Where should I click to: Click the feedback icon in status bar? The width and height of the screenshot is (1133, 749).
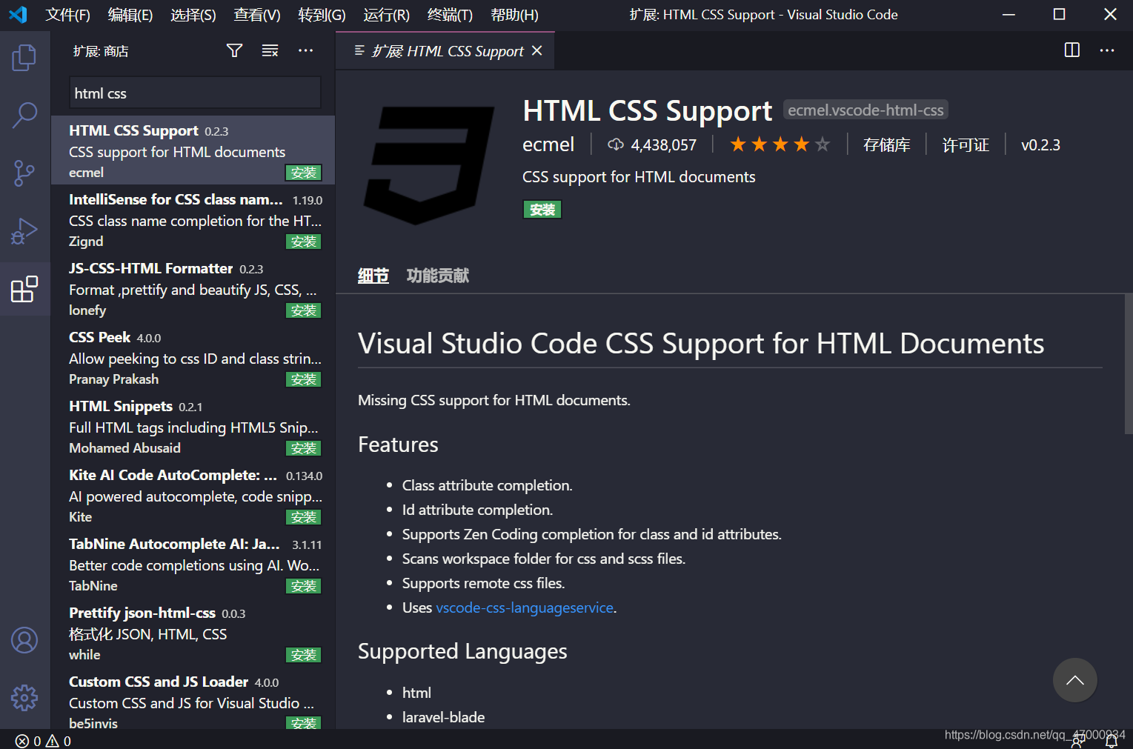click(1078, 741)
